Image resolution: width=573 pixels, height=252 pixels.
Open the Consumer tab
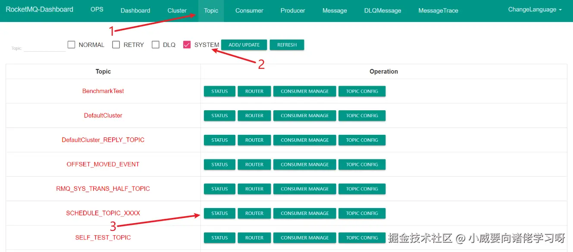click(249, 11)
